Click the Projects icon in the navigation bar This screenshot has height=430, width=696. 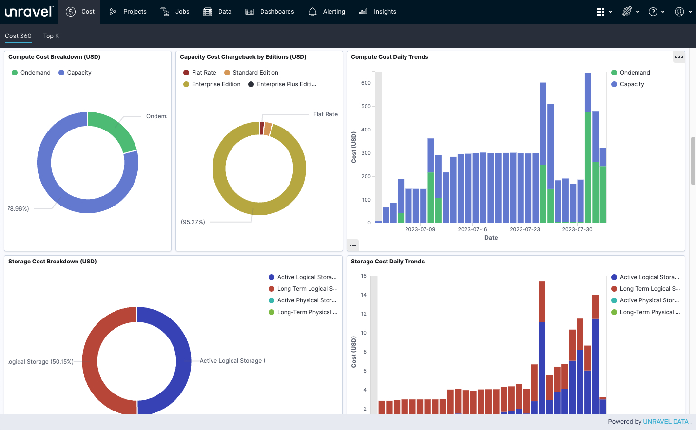coord(113,12)
